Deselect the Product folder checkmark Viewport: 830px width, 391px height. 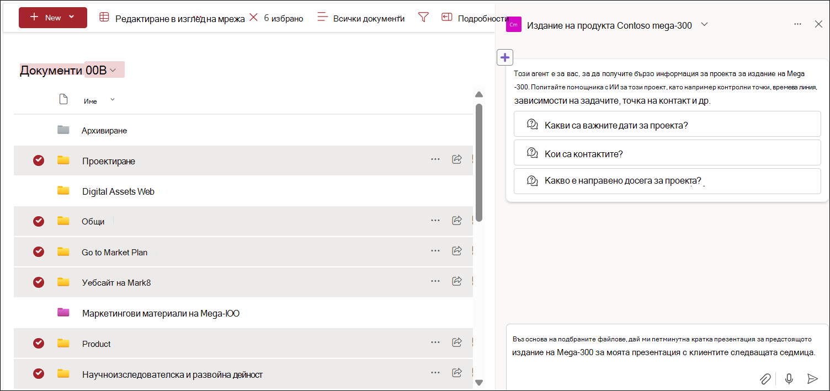pyautogui.click(x=39, y=343)
